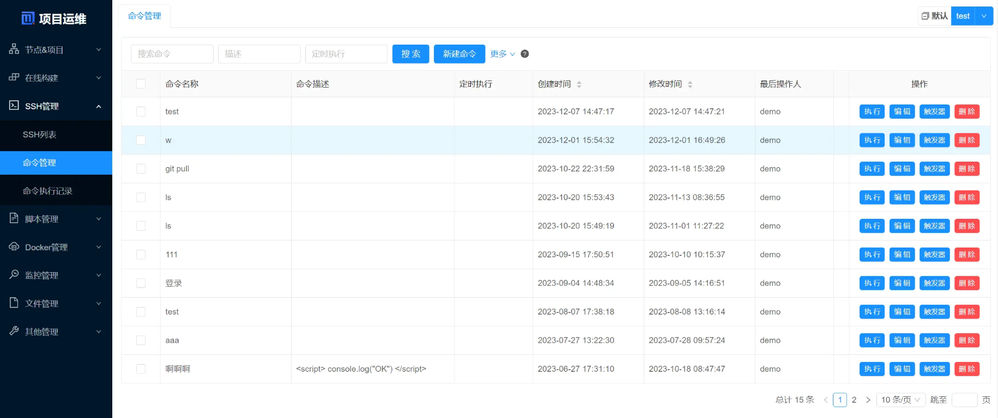Click the 脚本管理 file icon
Image resolution: width=998 pixels, height=418 pixels.
(x=14, y=218)
